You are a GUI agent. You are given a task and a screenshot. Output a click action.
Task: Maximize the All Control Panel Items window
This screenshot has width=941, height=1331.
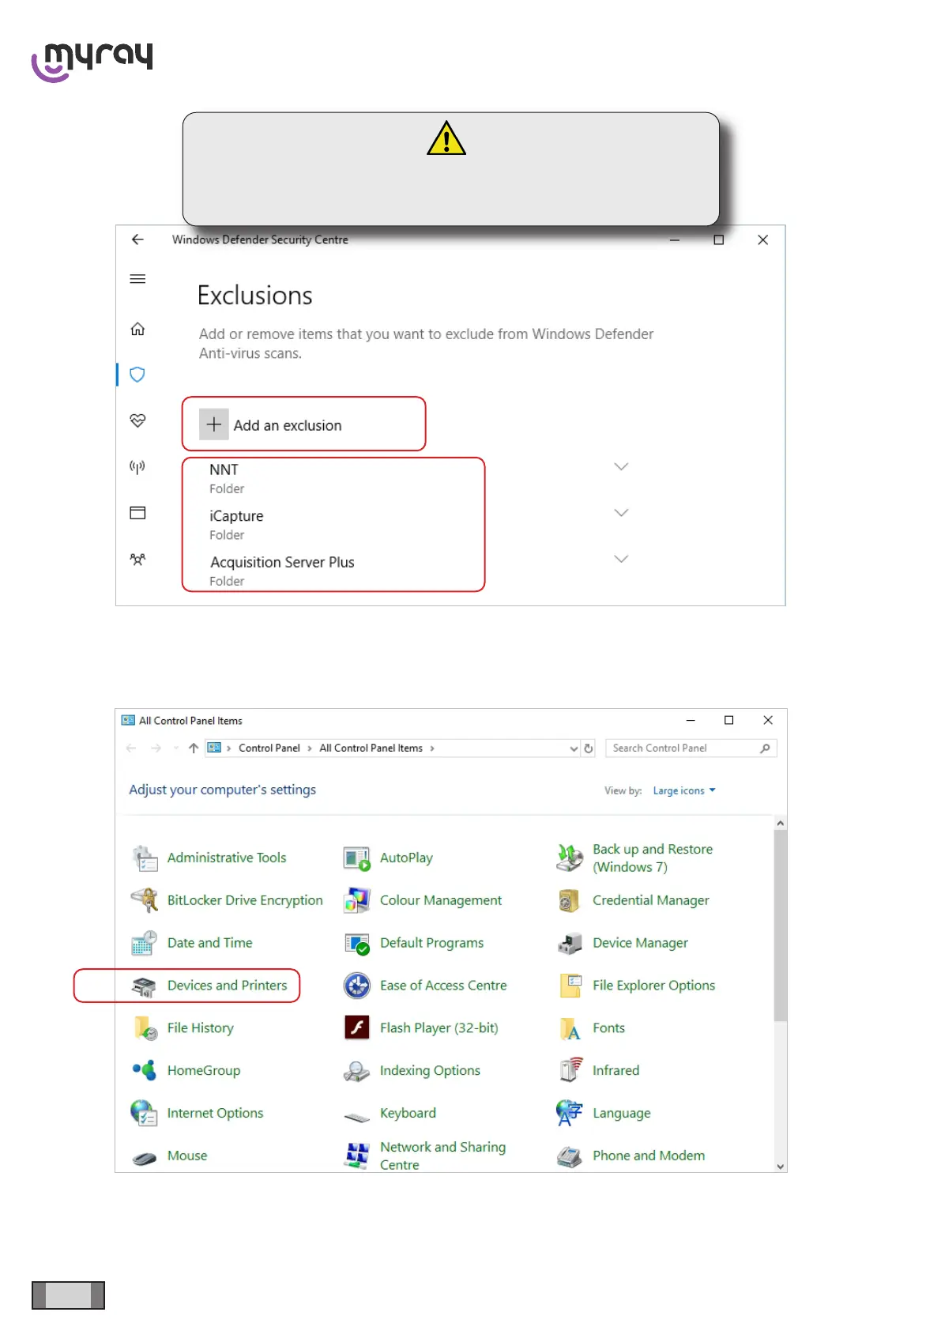click(x=729, y=720)
